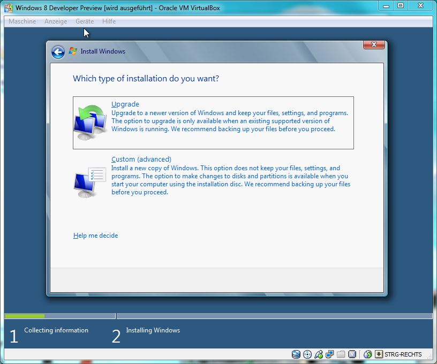
Task: Click the Installing Windows step label
Action: point(153,330)
